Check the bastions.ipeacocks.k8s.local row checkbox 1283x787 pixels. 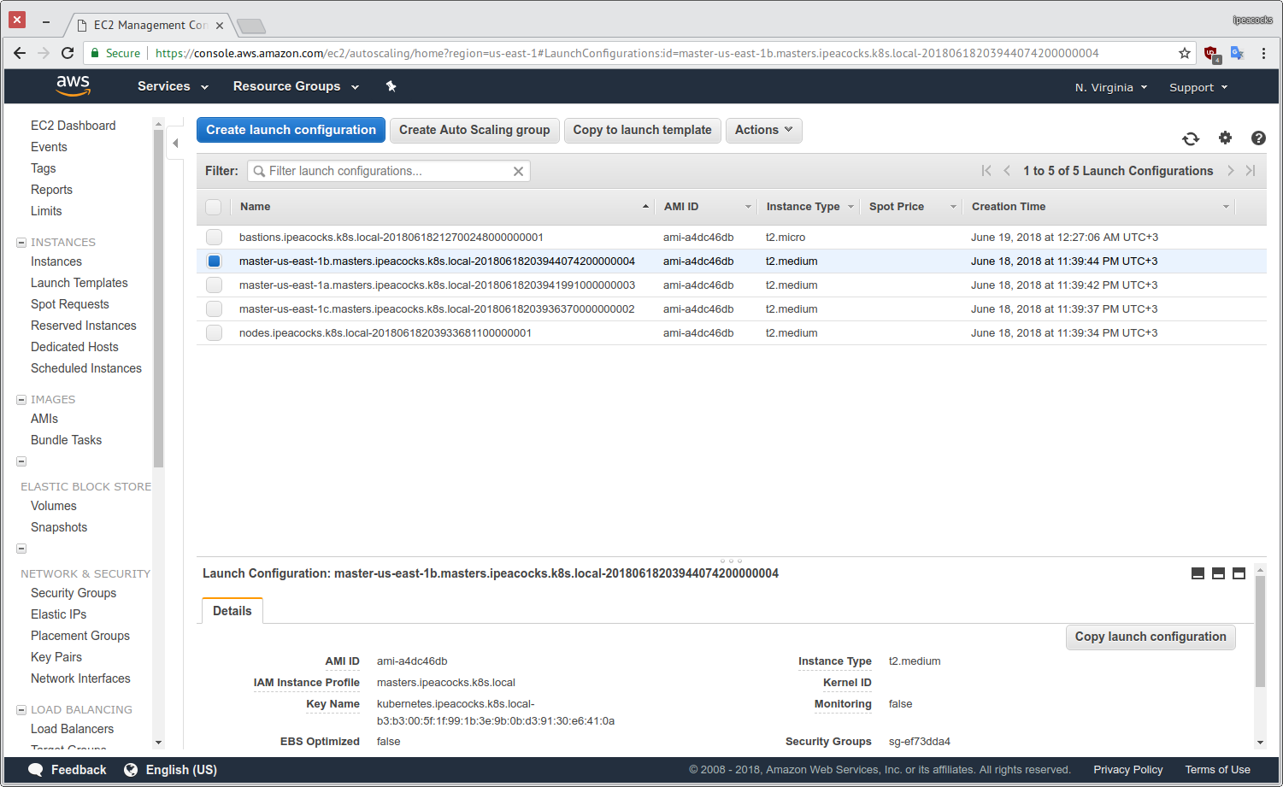coord(214,238)
